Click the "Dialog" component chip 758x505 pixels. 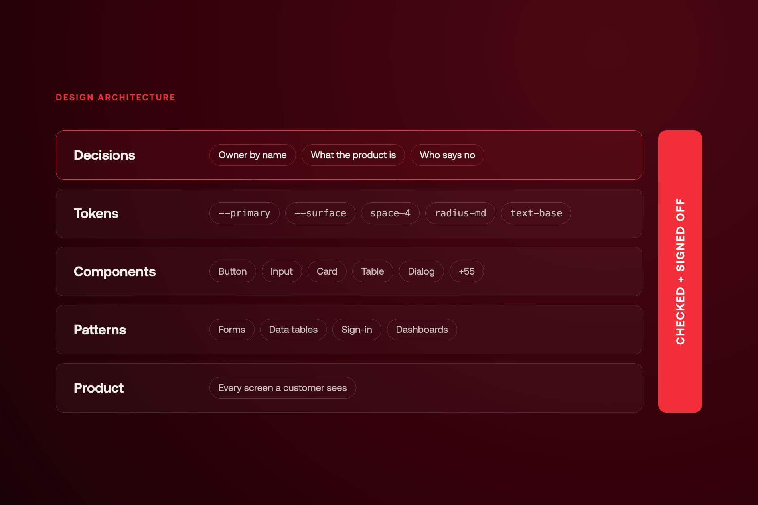point(421,271)
